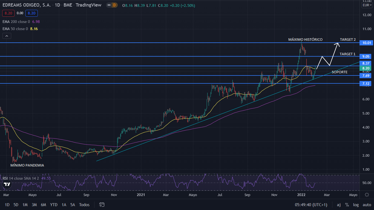Toggle the auto scale option
374x210 pixels.
tap(367, 205)
